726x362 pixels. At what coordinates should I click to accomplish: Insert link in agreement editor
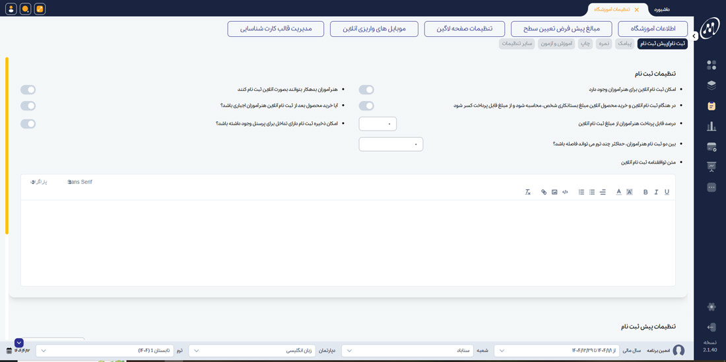[x=544, y=193]
